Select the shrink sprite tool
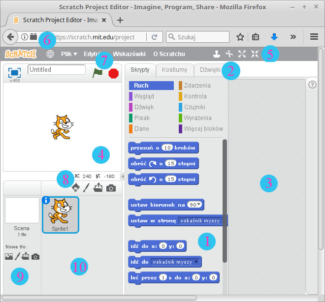The width and height of the screenshot is (325, 302). (255, 54)
